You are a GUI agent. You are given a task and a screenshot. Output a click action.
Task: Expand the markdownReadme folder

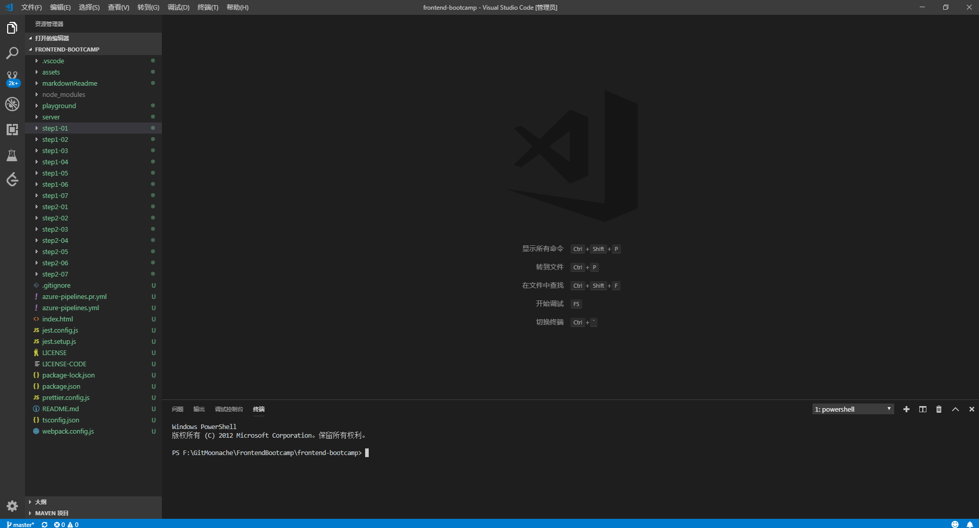[93, 83]
